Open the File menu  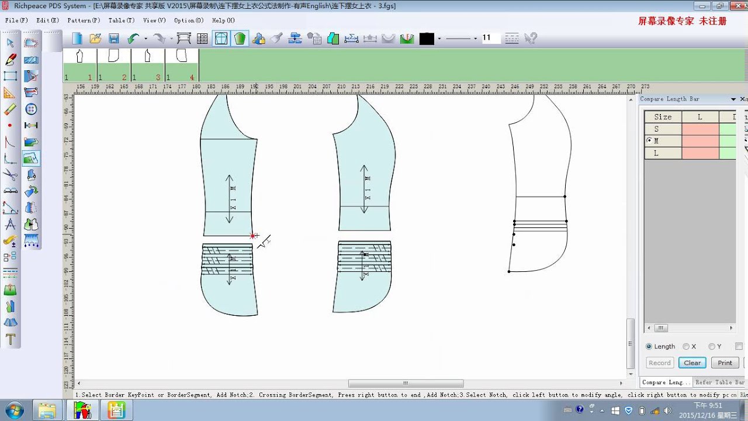point(16,20)
